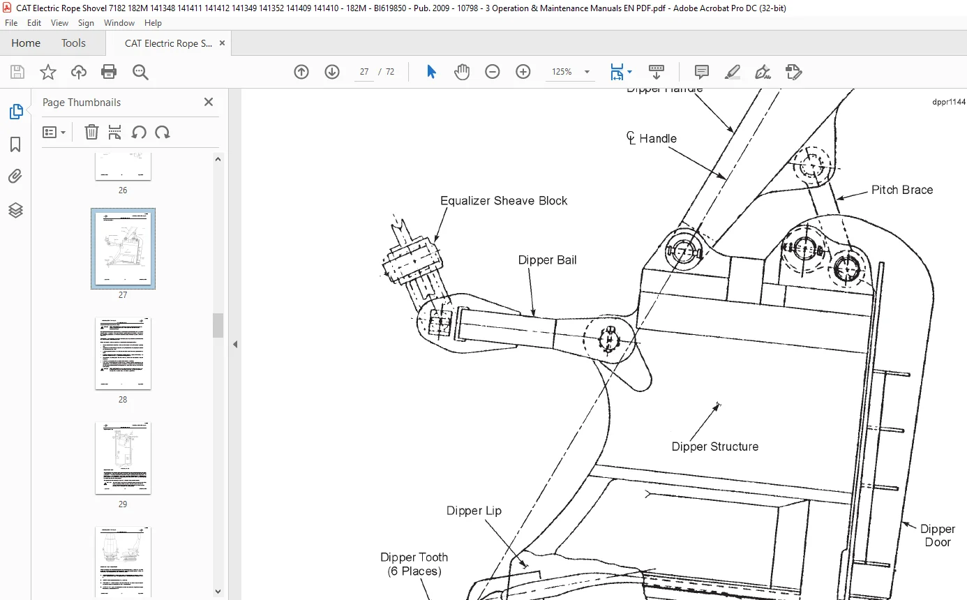Image resolution: width=967 pixels, height=600 pixels.
Task: Rotate page counterclockwise
Action: (x=139, y=133)
